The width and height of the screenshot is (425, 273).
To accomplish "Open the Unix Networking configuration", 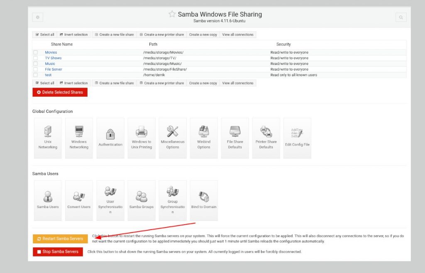I will point(48,137).
